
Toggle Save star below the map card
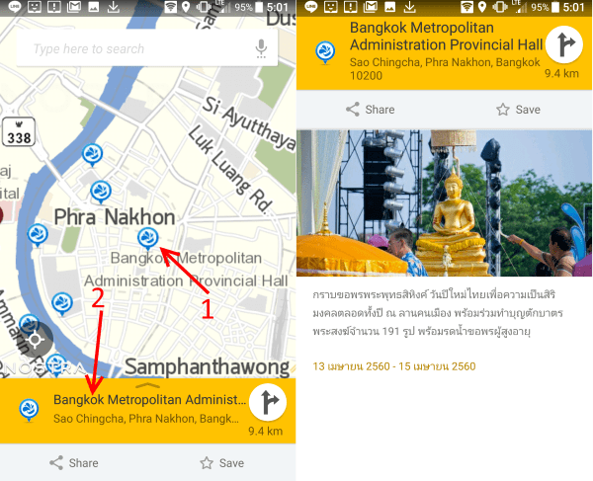222,462
